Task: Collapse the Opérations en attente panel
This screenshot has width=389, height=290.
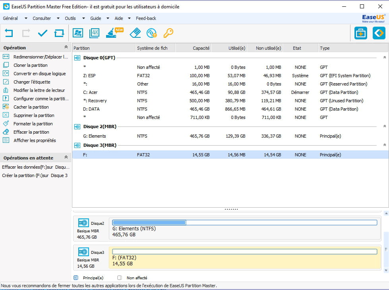Action: [66, 157]
